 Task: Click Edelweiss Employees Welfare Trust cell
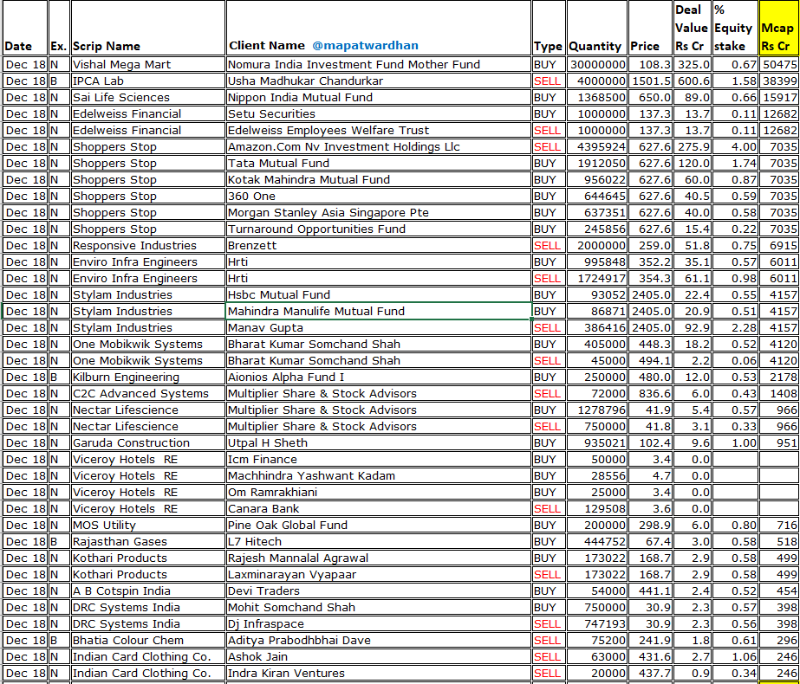pyautogui.click(x=379, y=131)
